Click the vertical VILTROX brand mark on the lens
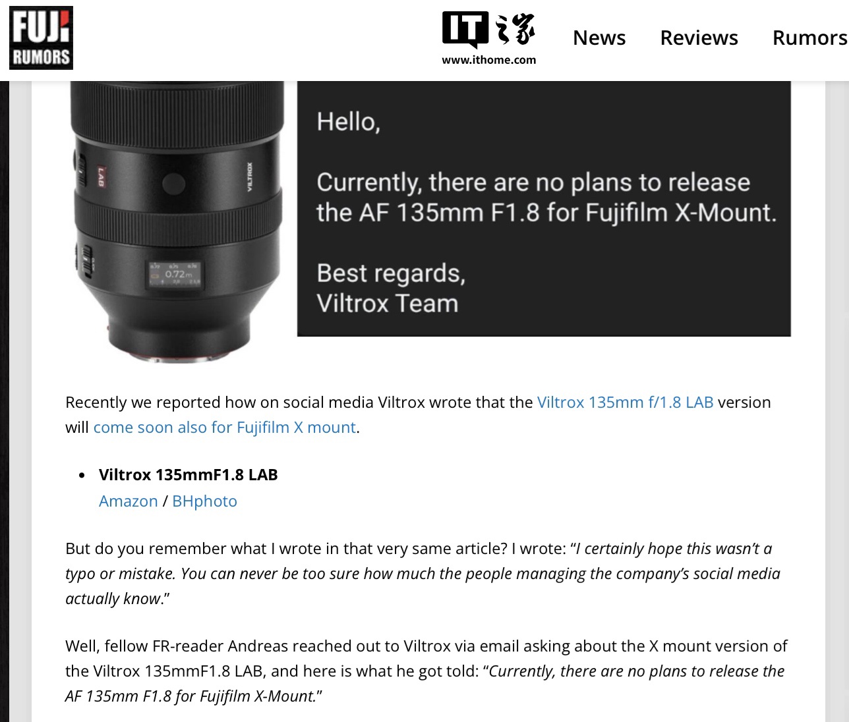 coord(250,177)
